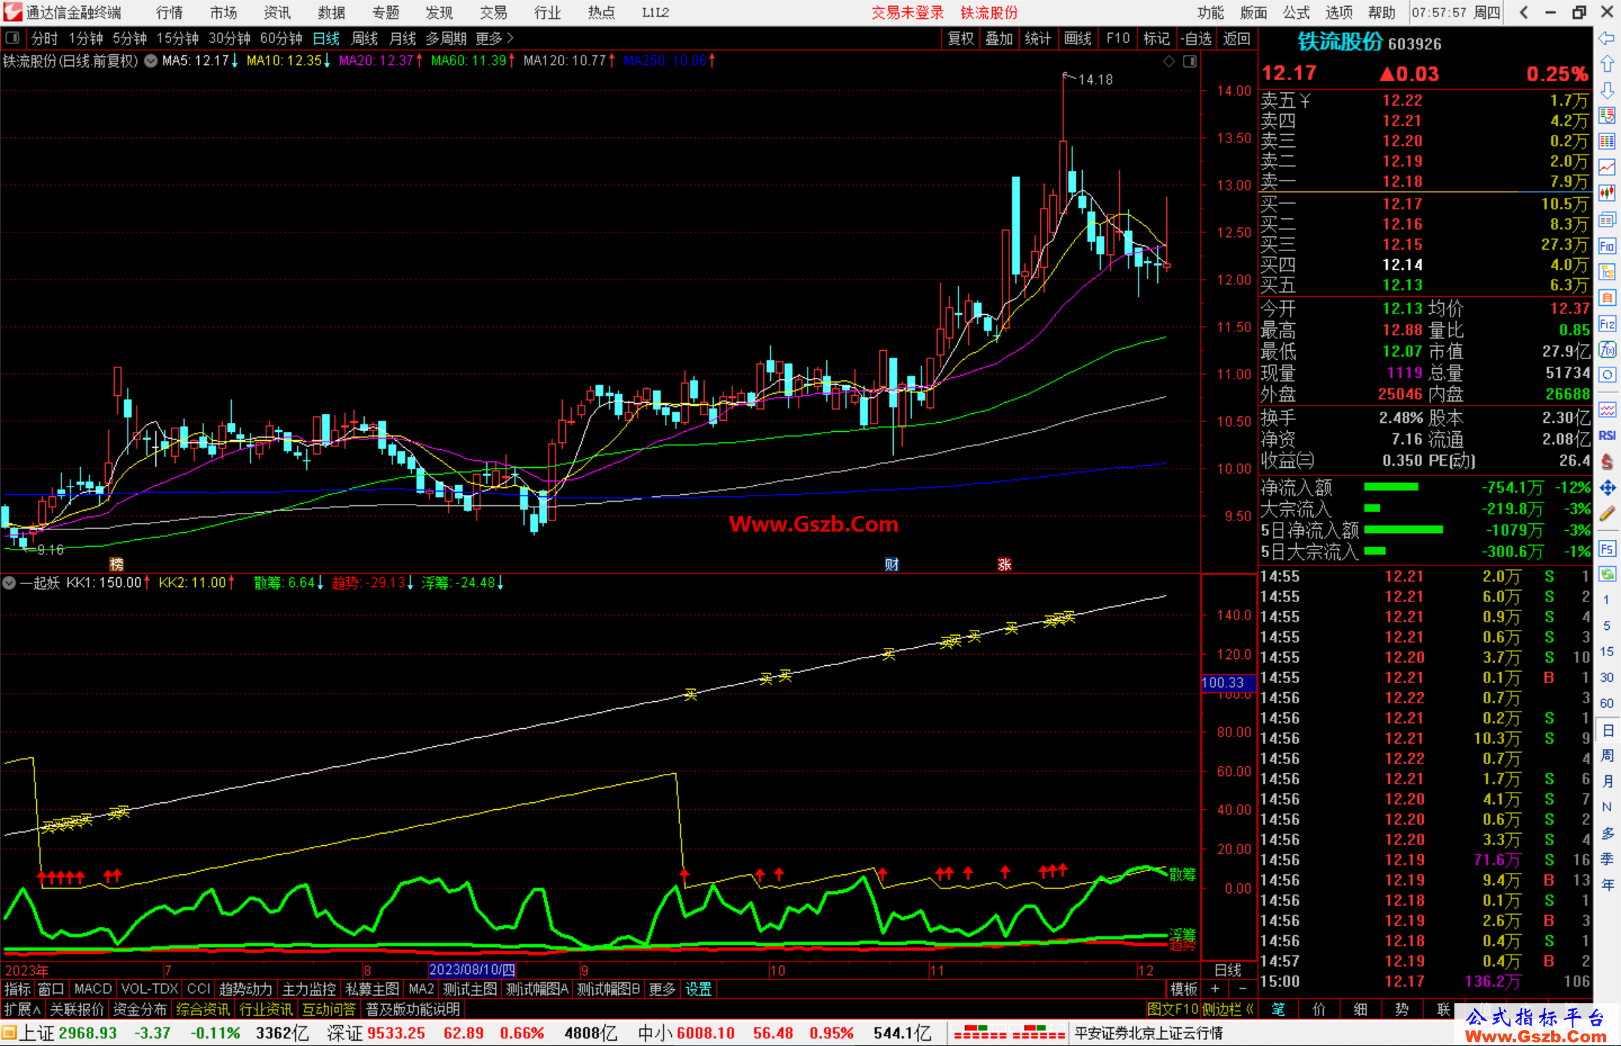Select the 60-minute period in right sidebar
The width and height of the screenshot is (1621, 1046).
tap(1607, 703)
